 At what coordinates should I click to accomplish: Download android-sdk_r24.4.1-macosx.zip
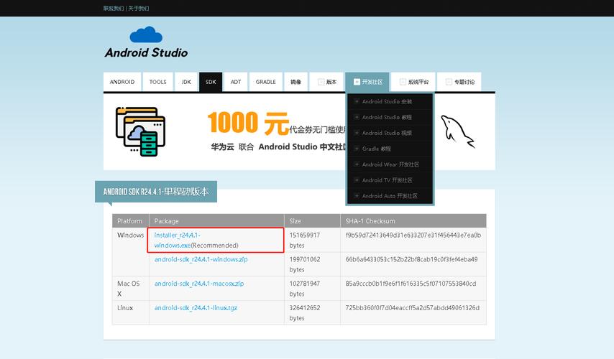click(199, 284)
